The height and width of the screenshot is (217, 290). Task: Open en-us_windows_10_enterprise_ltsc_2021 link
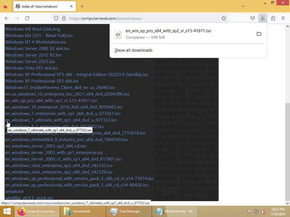(x=67, y=94)
